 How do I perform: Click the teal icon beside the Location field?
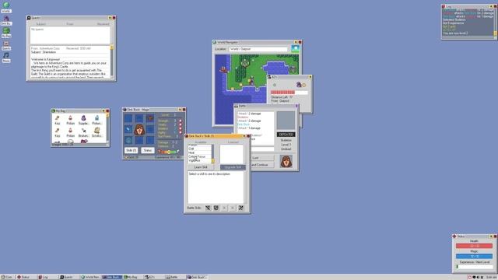pyautogui.click(x=295, y=48)
